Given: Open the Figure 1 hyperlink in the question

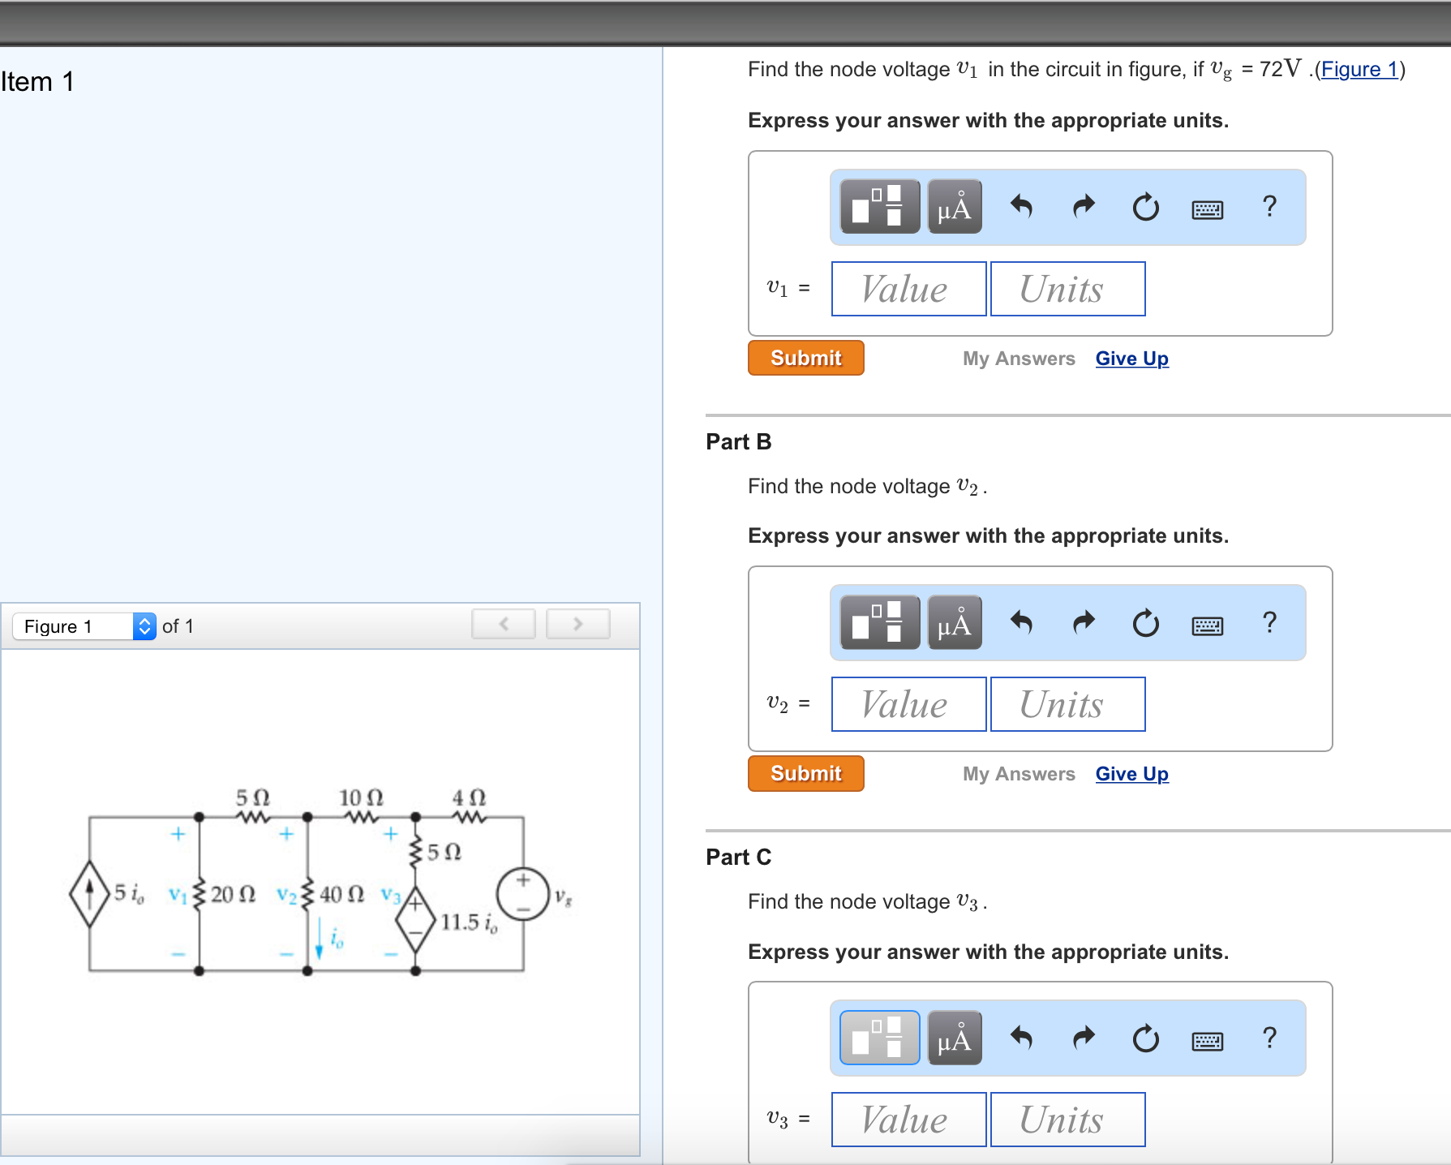Looking at the screenshot, I should pos(1359,69).
